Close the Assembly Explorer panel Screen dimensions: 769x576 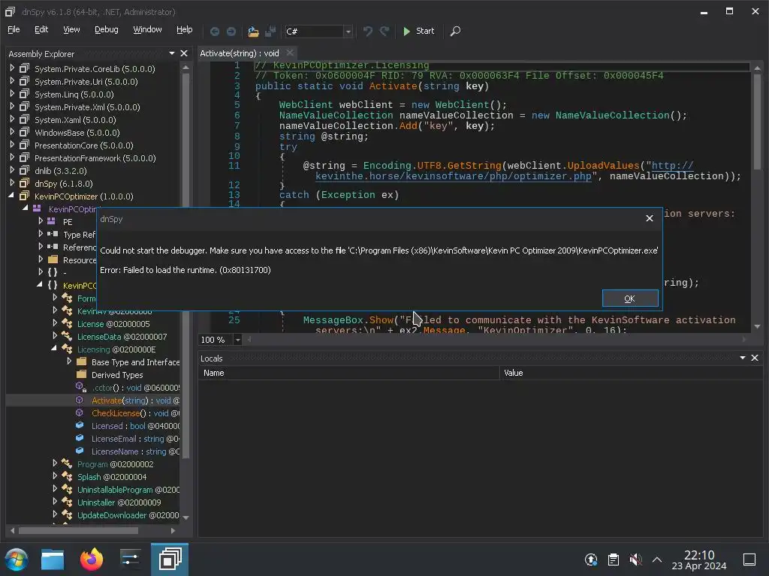click(x=184, y=53)
